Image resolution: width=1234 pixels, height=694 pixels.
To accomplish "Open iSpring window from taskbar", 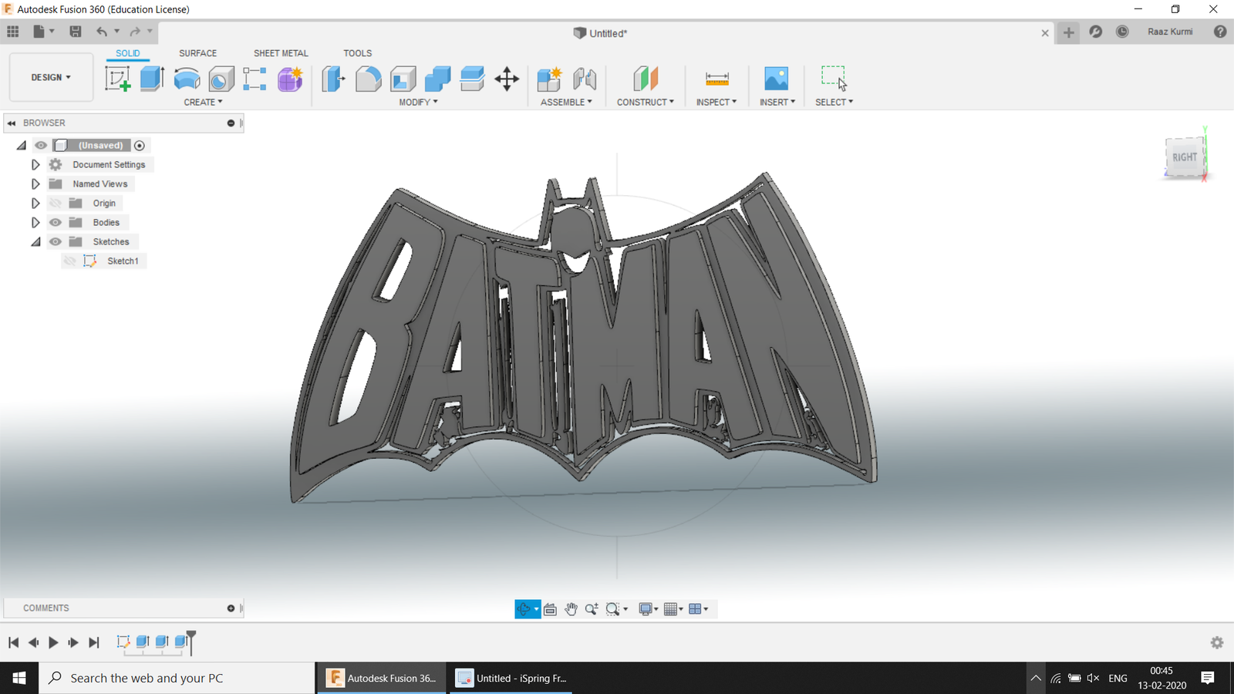I will [511, 678].
